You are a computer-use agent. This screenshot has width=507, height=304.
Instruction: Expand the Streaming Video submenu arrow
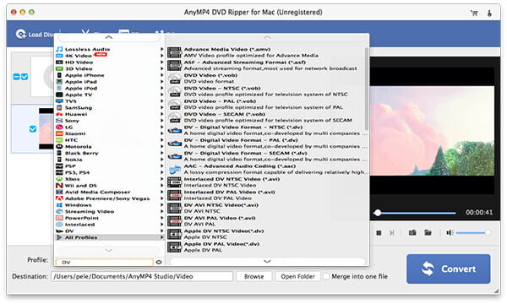click(161, 211)
